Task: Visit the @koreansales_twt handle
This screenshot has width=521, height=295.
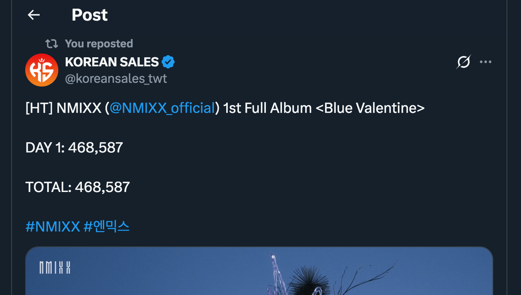Action: click(x=116, y=78)
